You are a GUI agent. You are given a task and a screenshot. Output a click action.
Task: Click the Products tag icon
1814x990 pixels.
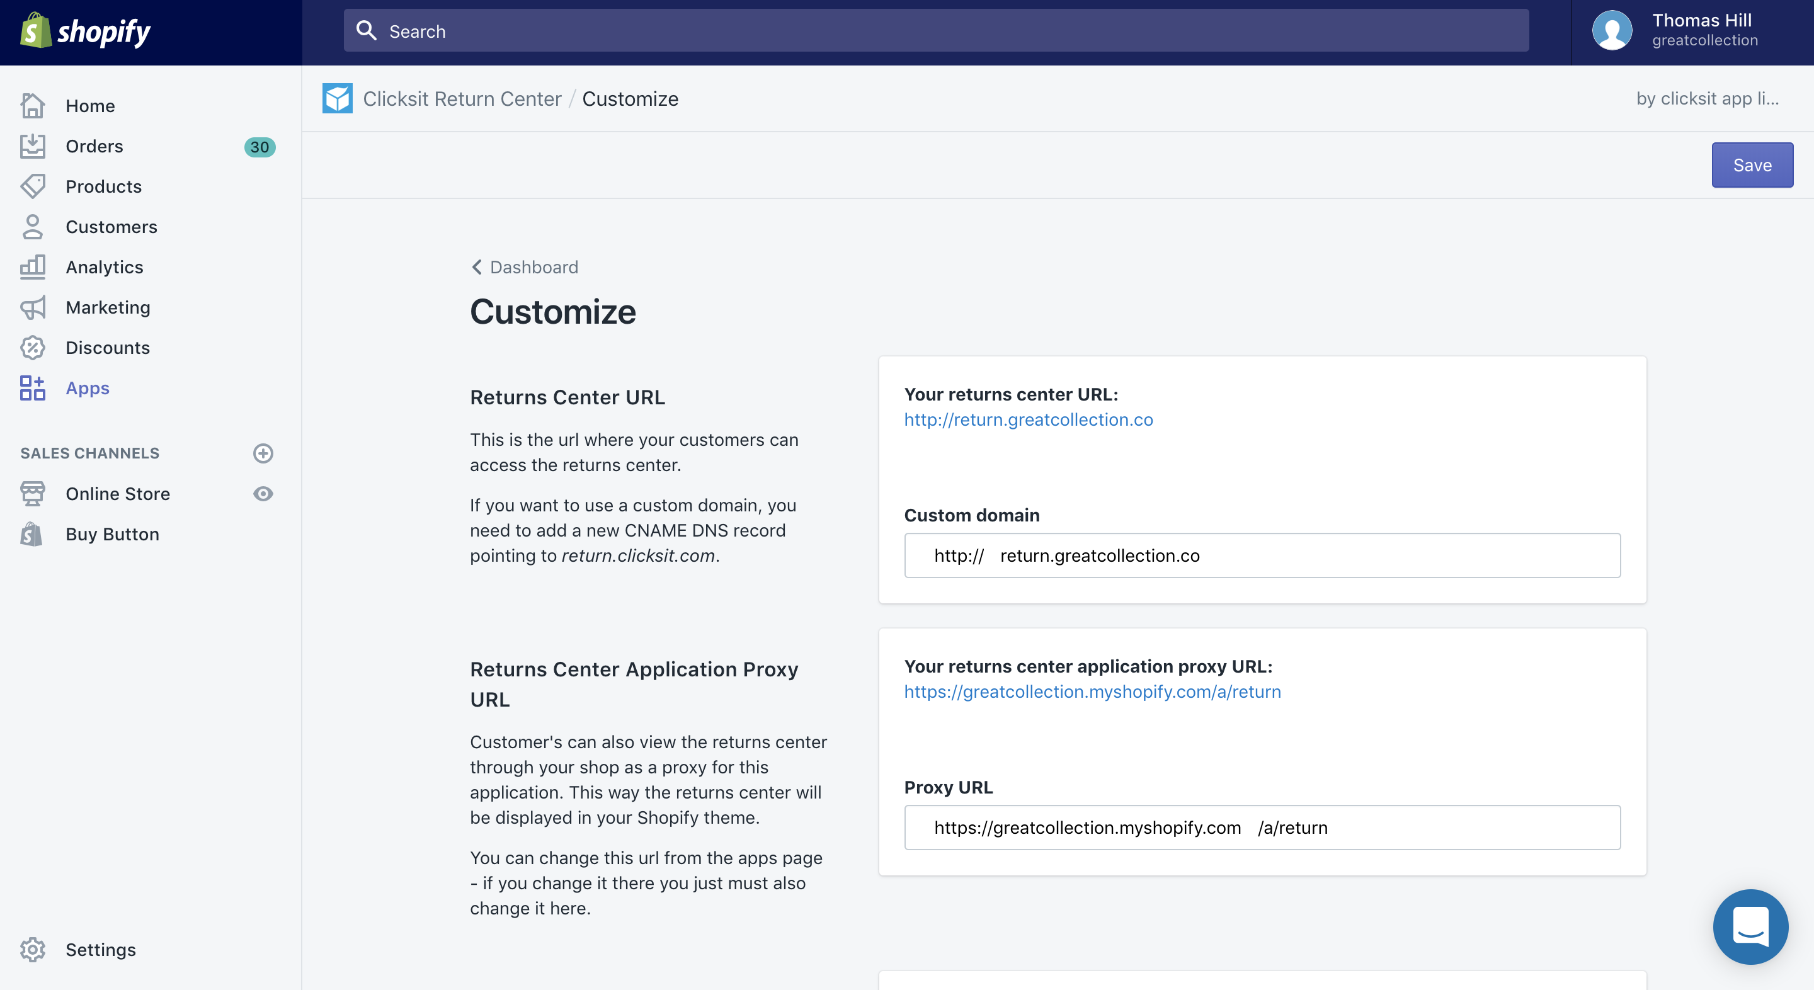32,186
